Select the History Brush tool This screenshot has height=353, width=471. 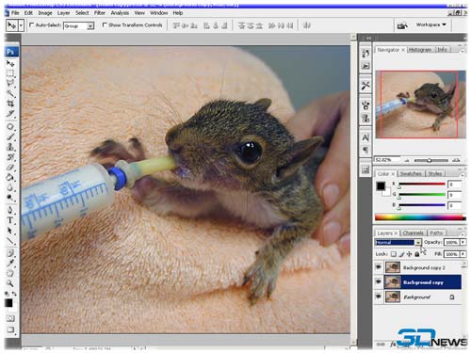tap(10, 157)
